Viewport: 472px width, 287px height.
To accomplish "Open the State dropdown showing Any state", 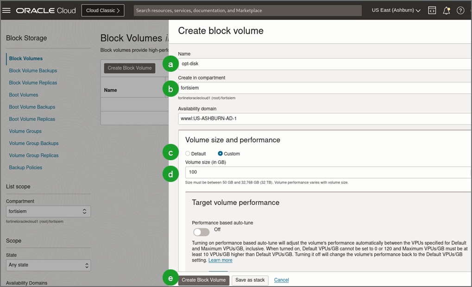I will pos(48,265).
